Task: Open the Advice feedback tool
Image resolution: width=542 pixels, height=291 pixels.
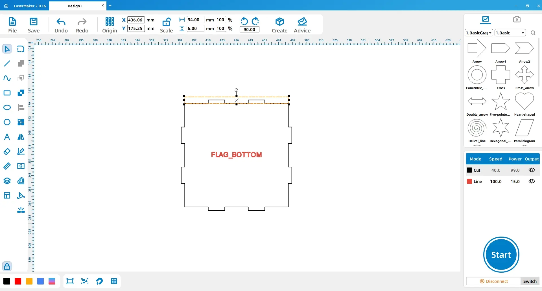Action: coord(302,25)
